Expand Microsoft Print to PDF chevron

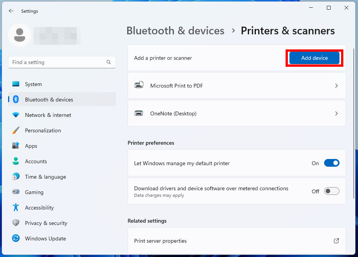click(336, 86)
